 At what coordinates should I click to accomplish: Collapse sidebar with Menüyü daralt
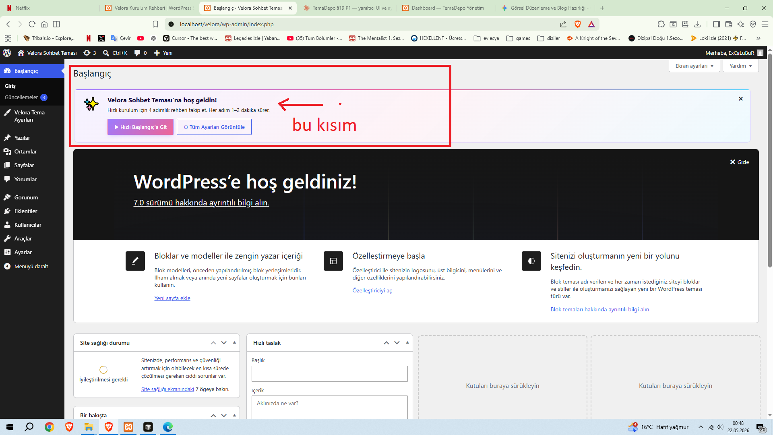pyautogui.click(x=32, y=266)
